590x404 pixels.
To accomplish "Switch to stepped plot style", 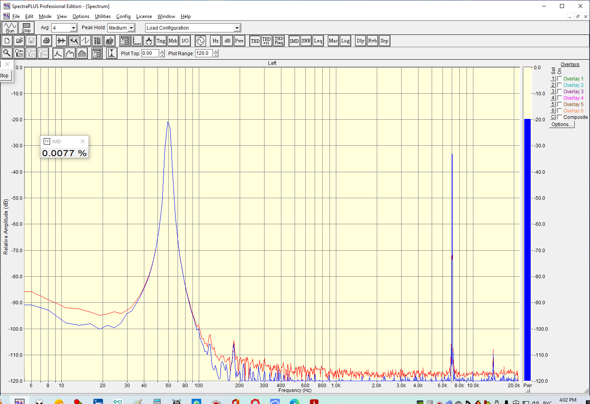I will (x=70, y=53).
